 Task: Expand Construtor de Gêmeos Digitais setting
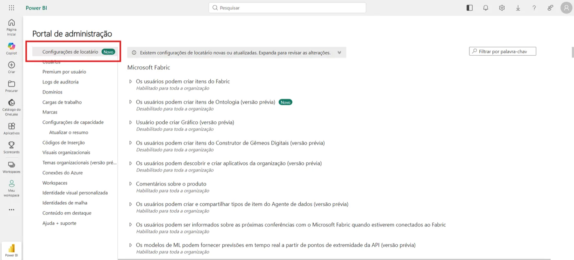131,143
